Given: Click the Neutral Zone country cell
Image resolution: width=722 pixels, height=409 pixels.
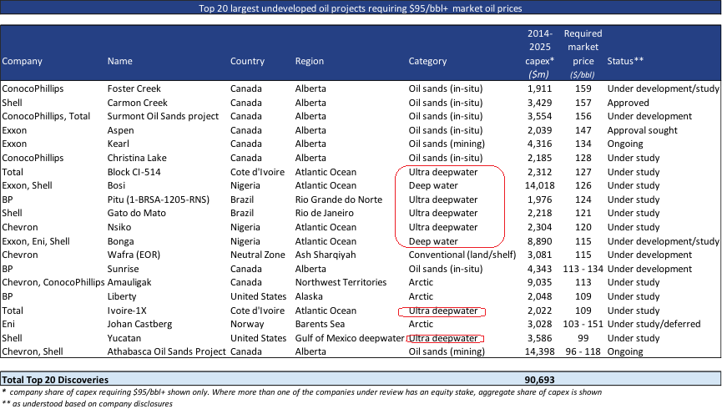Looking at the screenshot, I should pos(258,255).
